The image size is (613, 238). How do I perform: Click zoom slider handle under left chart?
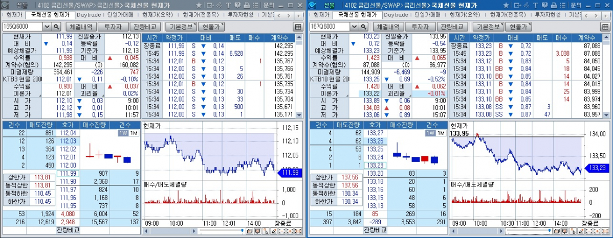tap(243, 230)
